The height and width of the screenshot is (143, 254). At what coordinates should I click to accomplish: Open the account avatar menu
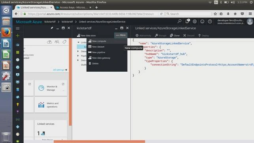tap(250, 22)
